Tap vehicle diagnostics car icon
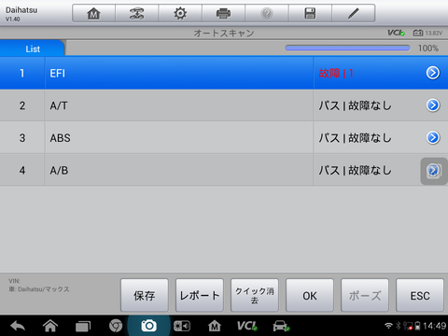Viewport: 448px width, 336px height. (x=281, y=326)
